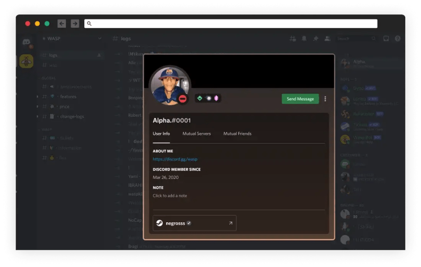Viewport: 421px width, 267px height.
Task: Click the HypeSquad badge on Alpha's profile
Action: click(x=200, y=98)
